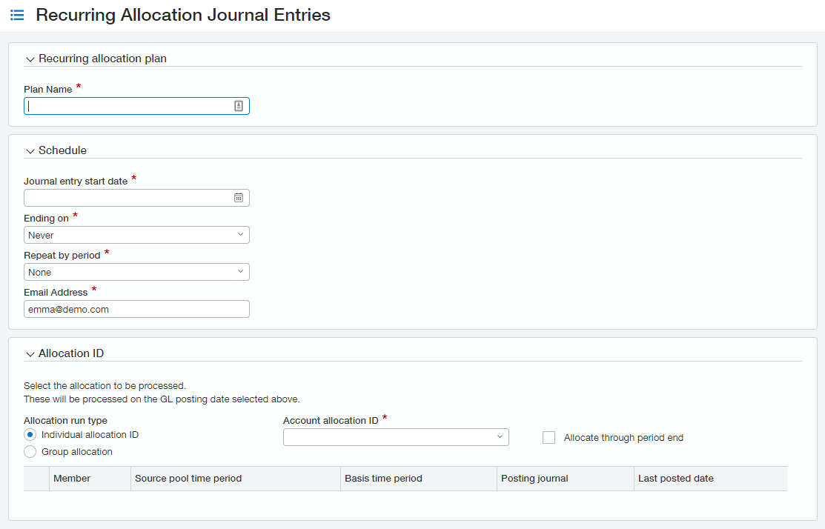The width and height of the screenshot is (825, 529).
Task: Click the Last posted date column header
Action: (675, 478)
